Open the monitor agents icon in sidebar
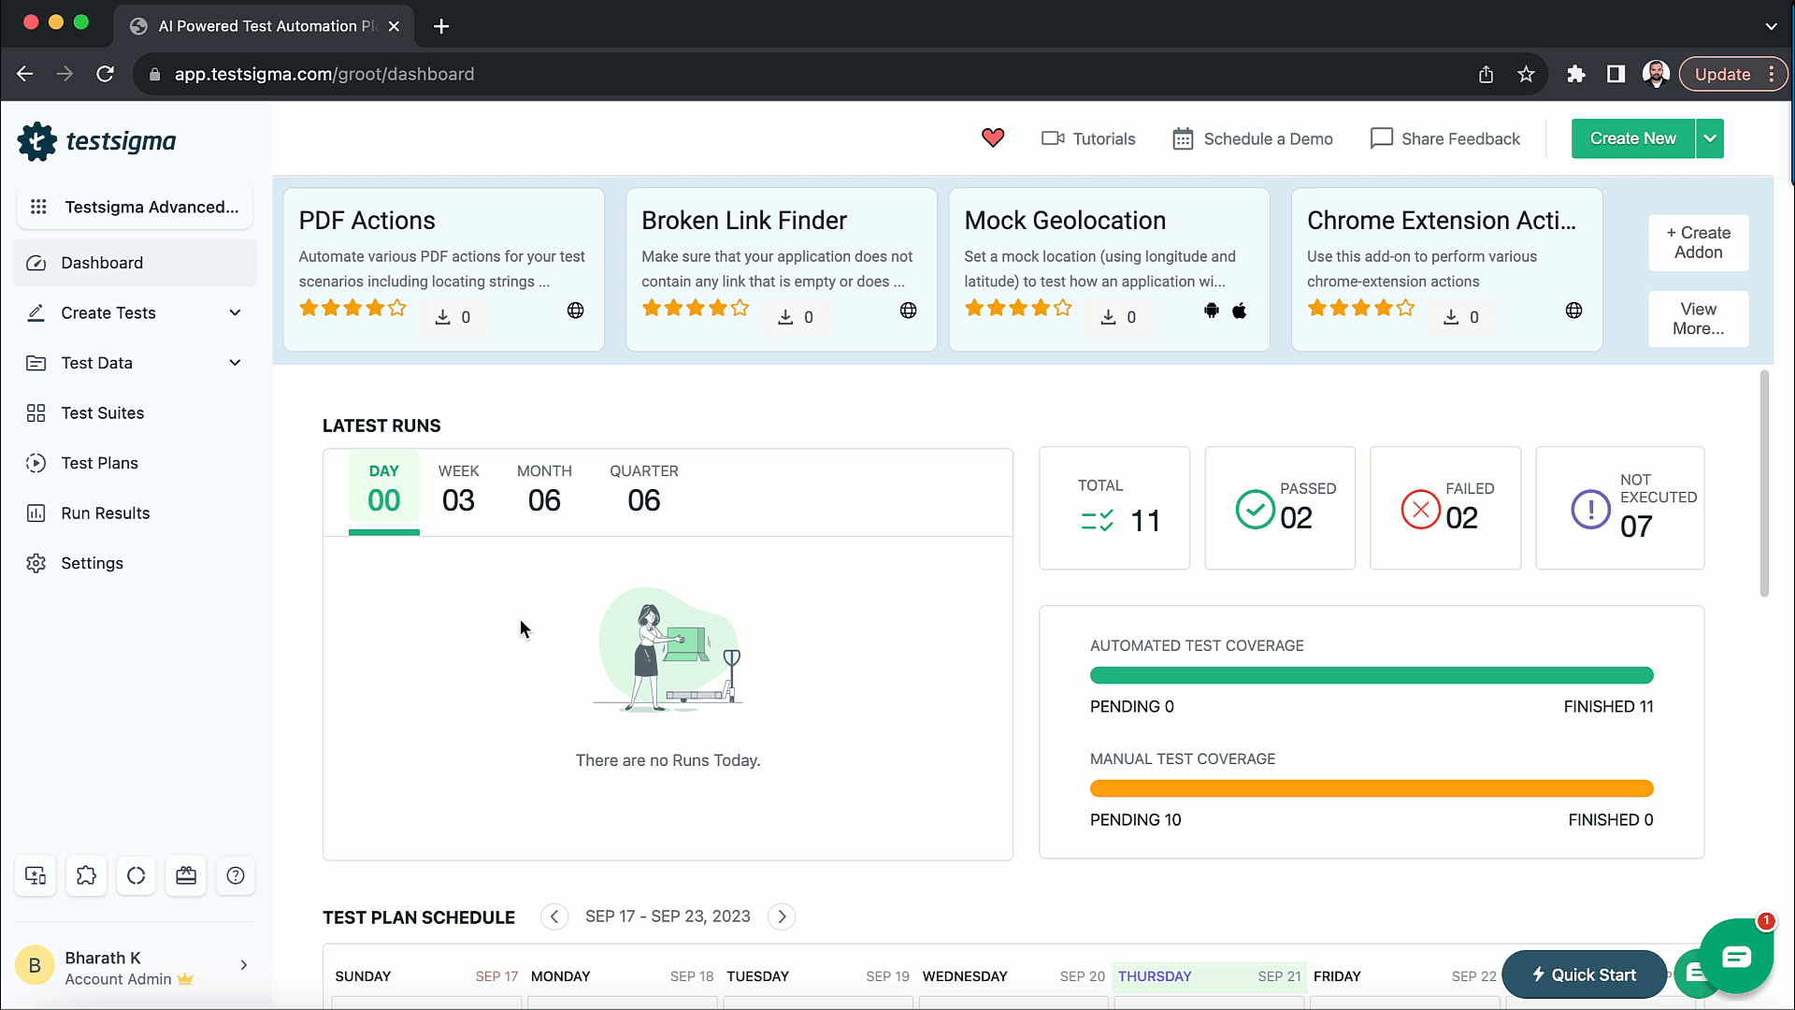Image resolution: width=1795 pixels, height=1010 pixels. [x=36, y=876]
